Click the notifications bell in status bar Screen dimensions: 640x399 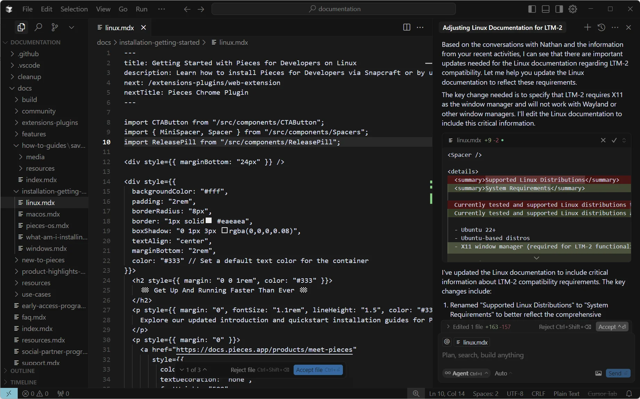click(x=629, y=393)
